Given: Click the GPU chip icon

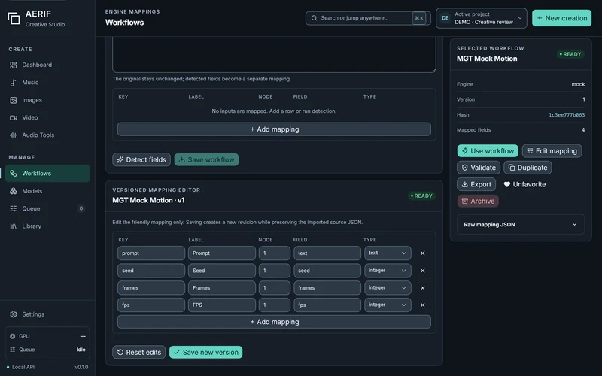Looking at the screenshot, I should tap(12, 336).
